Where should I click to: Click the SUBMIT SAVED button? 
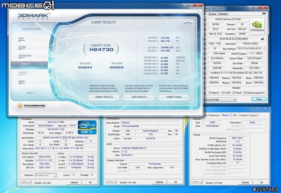coord(174,97)
